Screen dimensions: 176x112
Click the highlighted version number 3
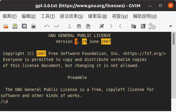tap(76, 41)
